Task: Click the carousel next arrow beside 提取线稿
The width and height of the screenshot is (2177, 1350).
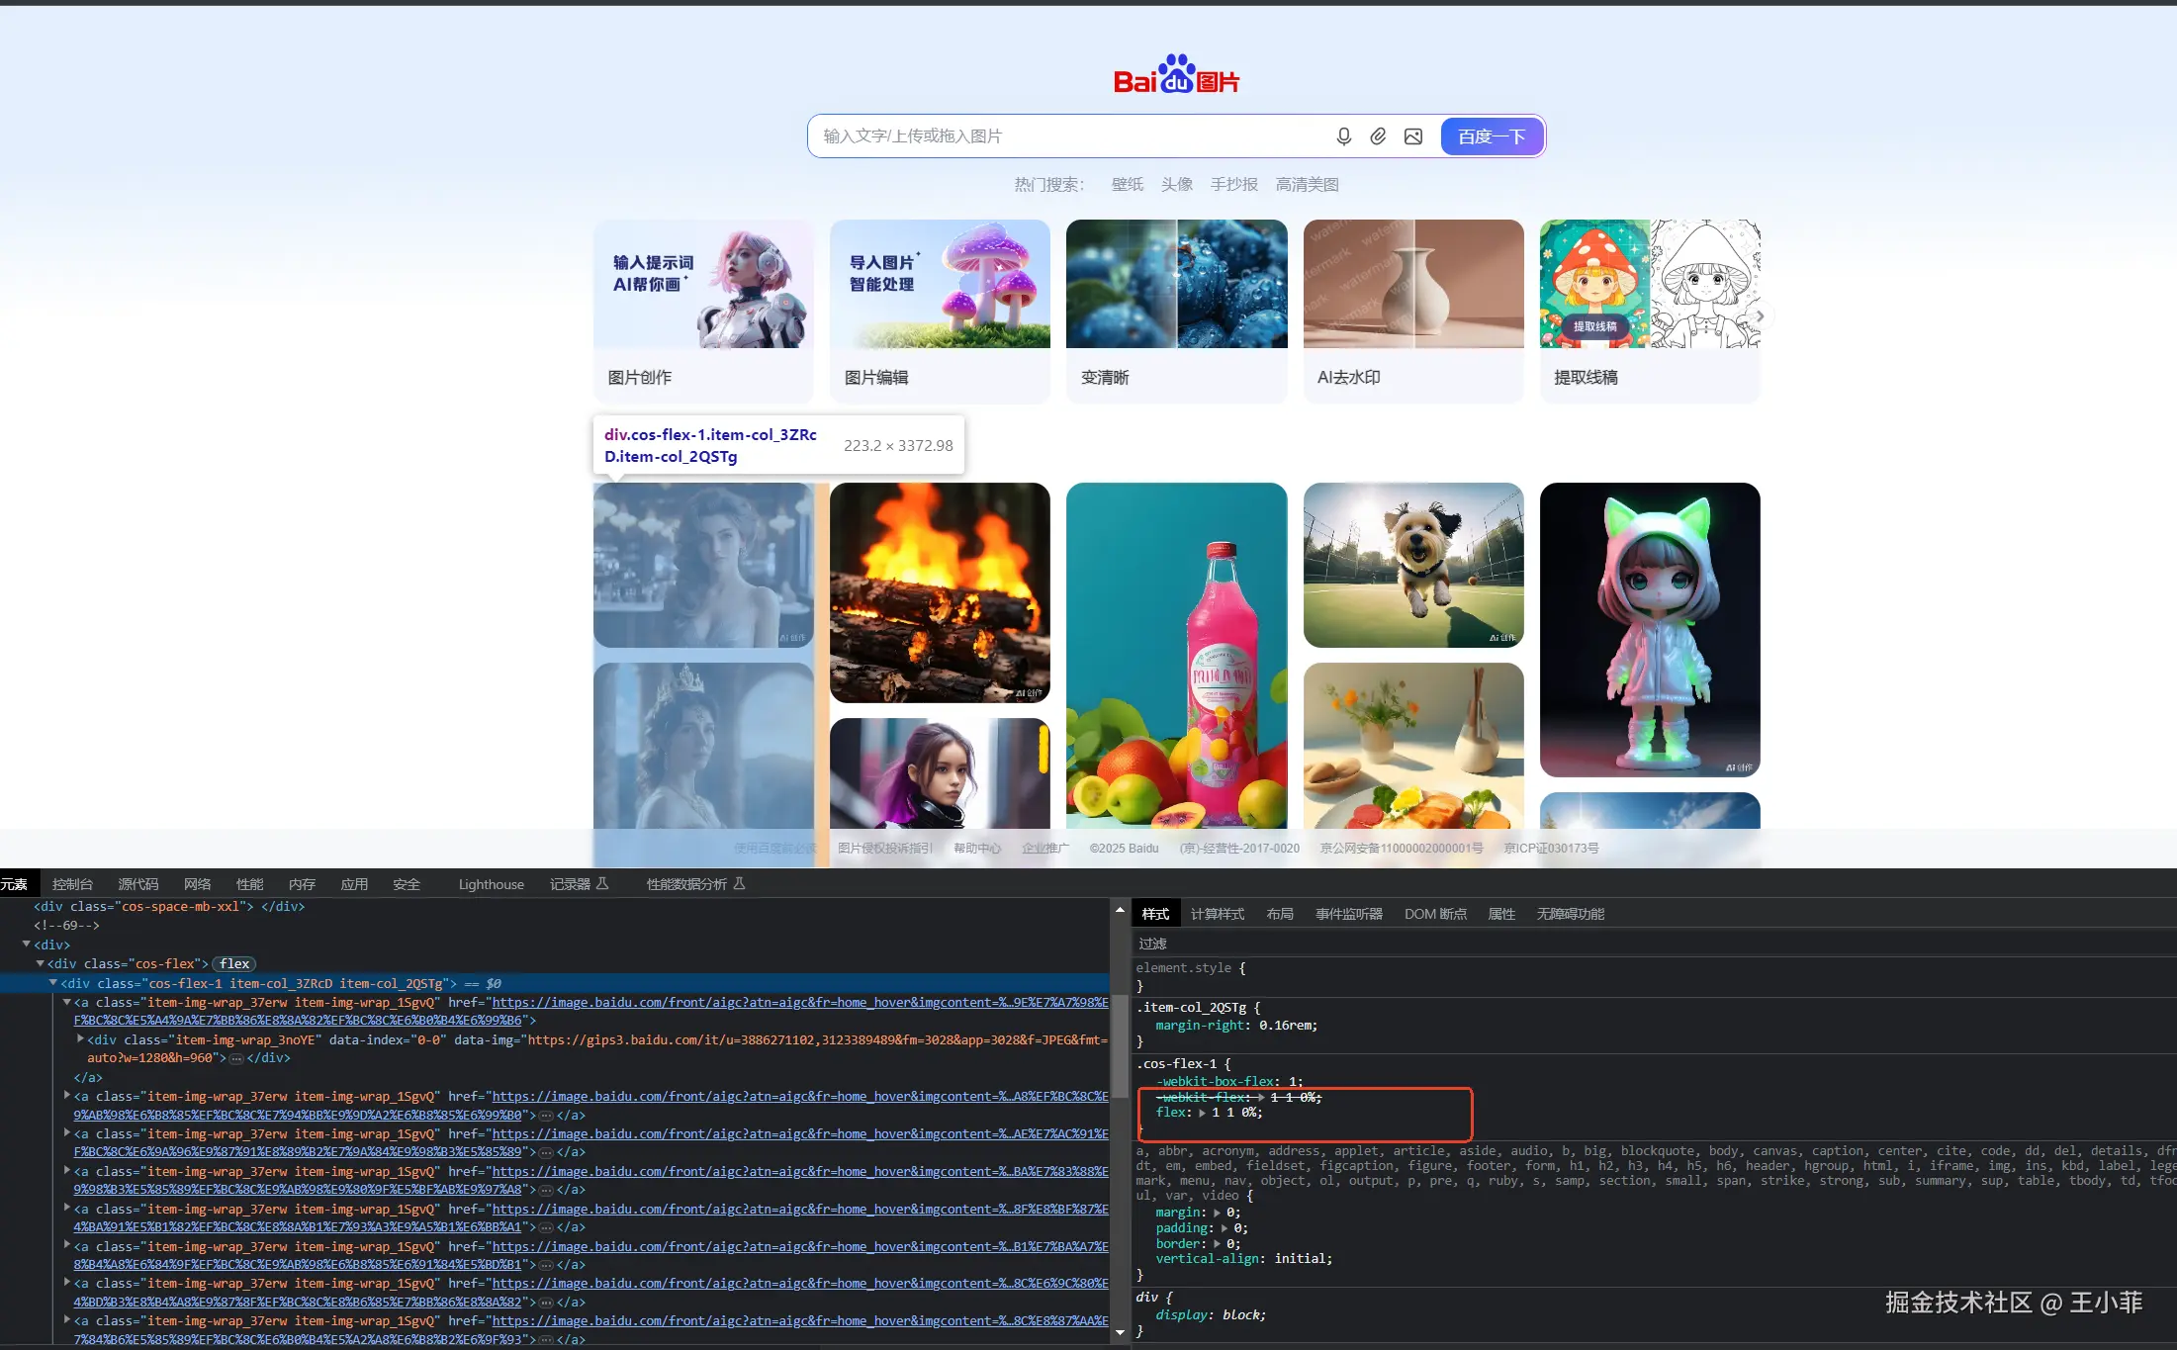Action: coord(1760,316)
